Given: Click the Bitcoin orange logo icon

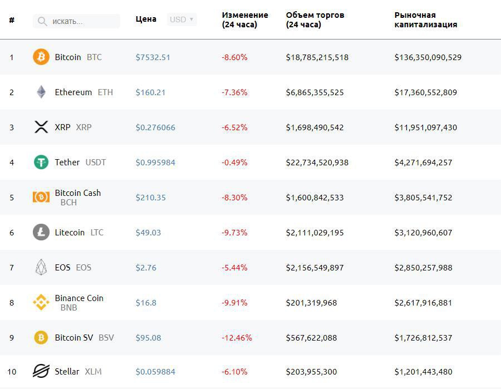Looking at the screenshot, I should (x=41, y=57).
